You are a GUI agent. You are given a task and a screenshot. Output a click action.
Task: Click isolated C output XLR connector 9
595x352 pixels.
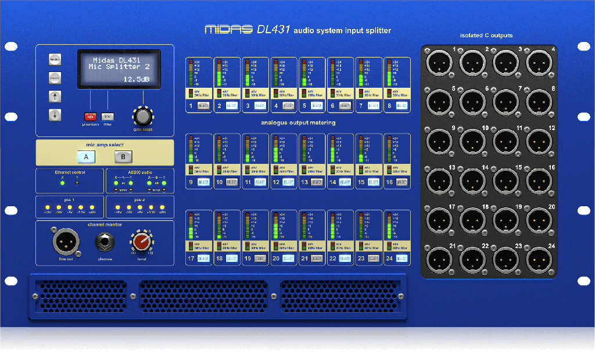pyautogui.click(x=439, y=142)
